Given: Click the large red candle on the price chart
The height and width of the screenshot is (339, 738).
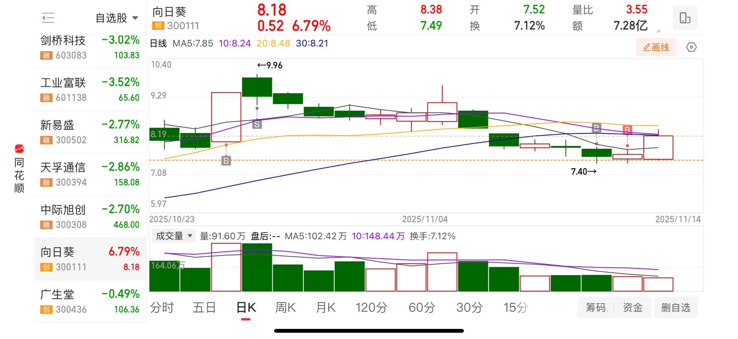Looking at the screenshot, I should [226, 117].
